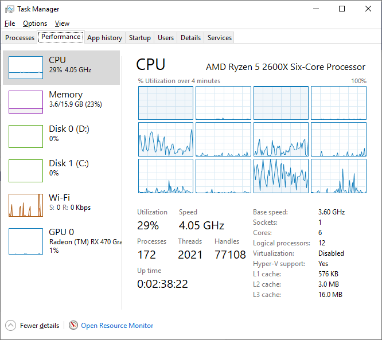The height and width of the screenshot is (340, 382).
Task: Select the CPU mini graph thumbnail
Action: [26, 68]
